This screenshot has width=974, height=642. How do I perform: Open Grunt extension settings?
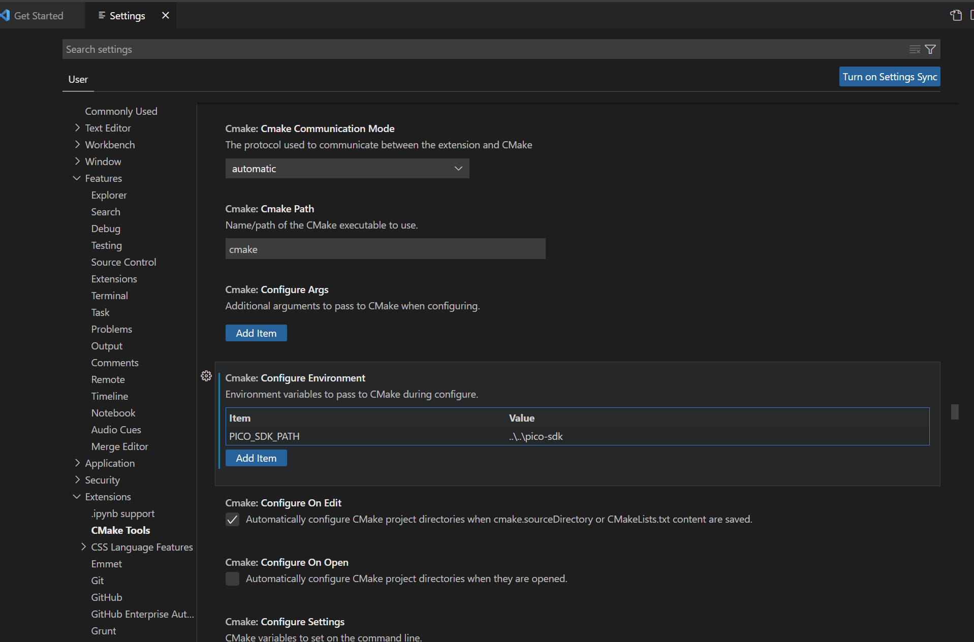click(x=103, y=630)
